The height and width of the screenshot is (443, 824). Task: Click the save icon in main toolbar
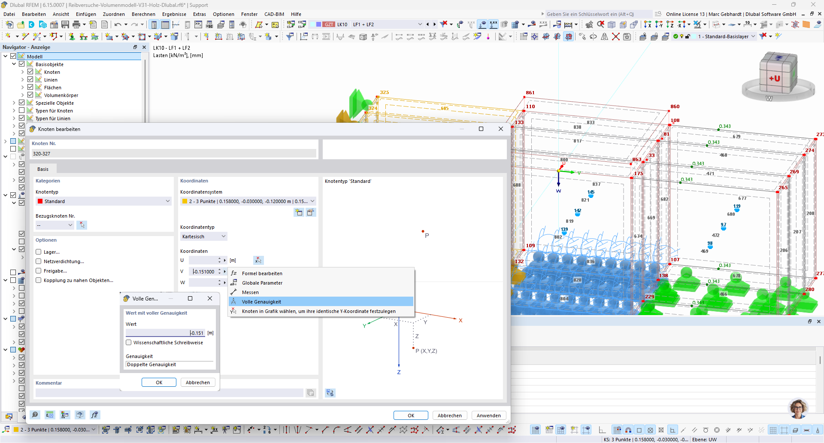(65, 24)
